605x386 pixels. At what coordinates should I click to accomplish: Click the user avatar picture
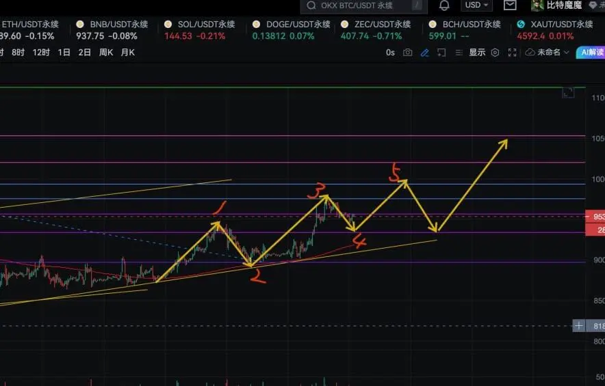point(537,5)
